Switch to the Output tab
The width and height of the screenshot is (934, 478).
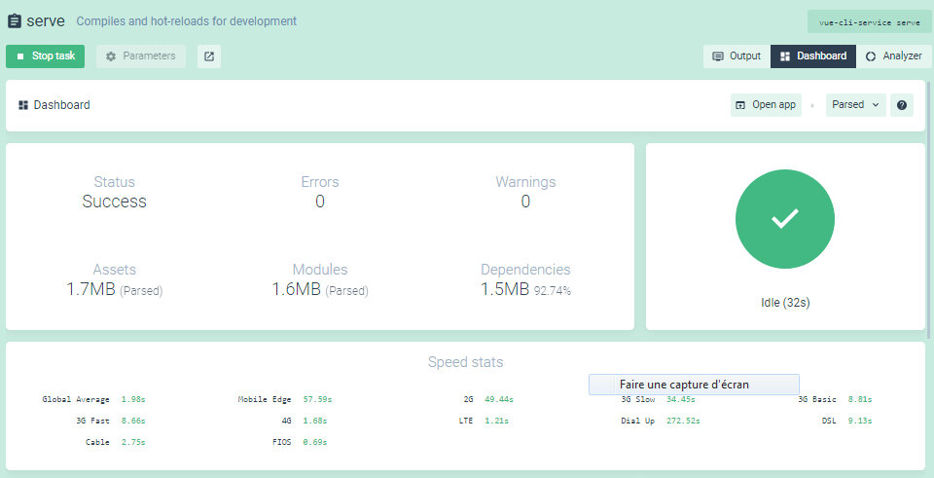pos(736,56)
